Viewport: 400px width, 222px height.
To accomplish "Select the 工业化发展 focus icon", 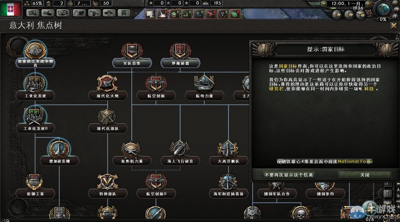I will coord(35,83).
